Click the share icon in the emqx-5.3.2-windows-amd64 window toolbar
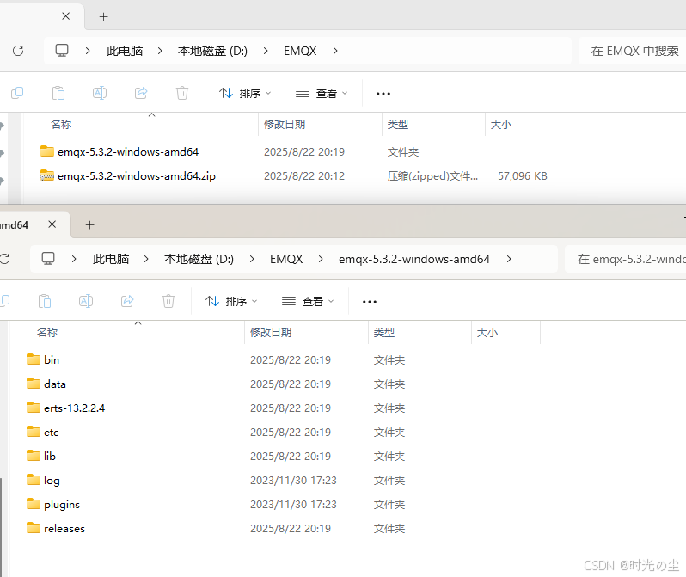The height and width of the screenshot is (577, 686). [x=127, y=301]
